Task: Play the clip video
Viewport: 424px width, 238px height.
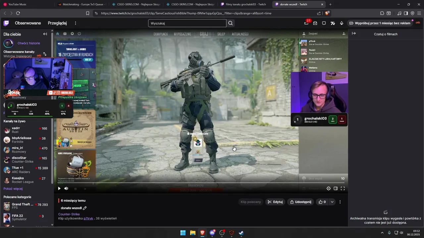Action: click(59, 188)
